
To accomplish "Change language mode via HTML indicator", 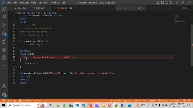I will (x=153, y=101).
